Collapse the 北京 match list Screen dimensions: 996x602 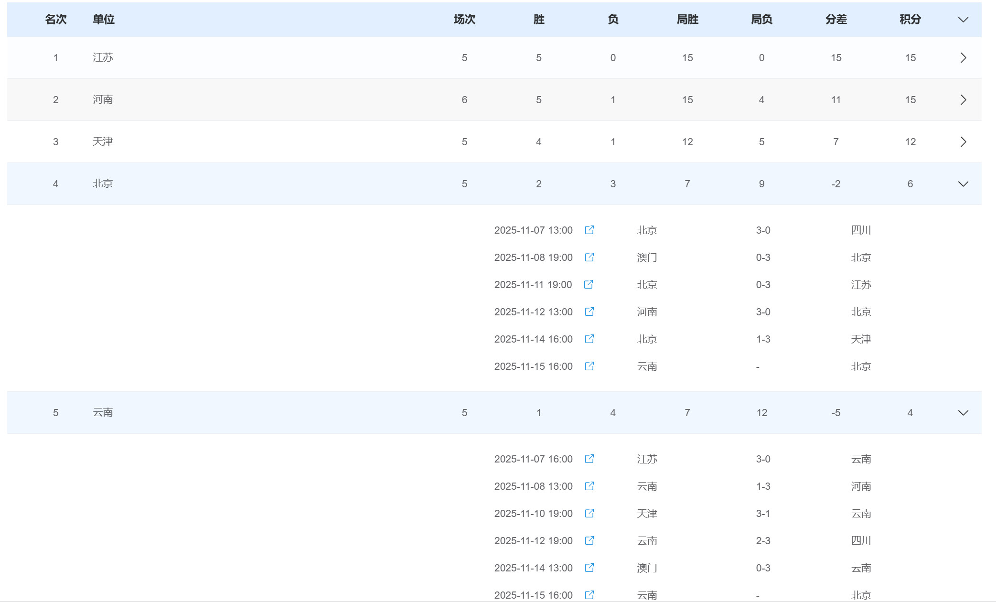963,184
